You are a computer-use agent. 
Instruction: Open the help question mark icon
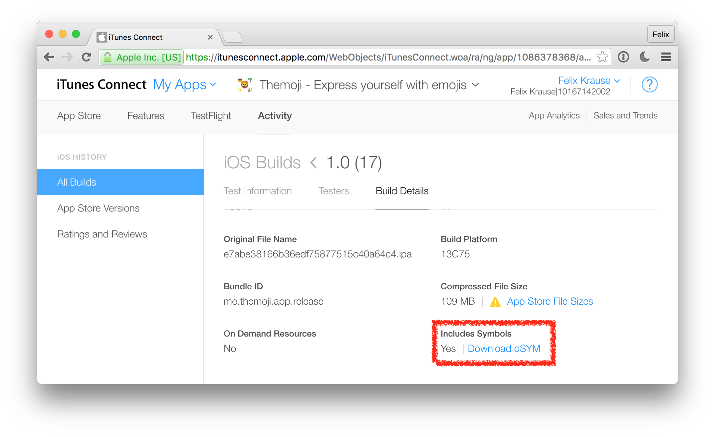(649, 84)
